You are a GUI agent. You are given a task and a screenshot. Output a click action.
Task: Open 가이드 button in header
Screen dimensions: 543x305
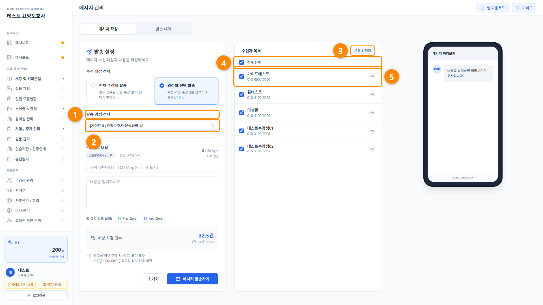pos(524,8)
